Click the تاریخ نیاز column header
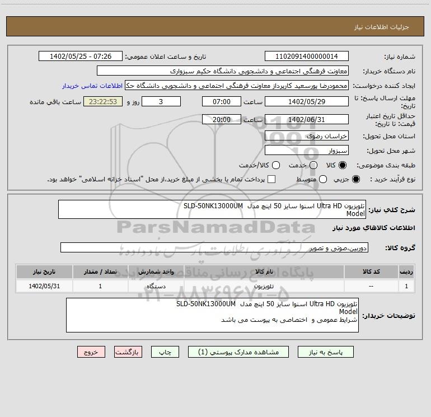The height and width of the screenshot is (417, 431). pos(44,271)
